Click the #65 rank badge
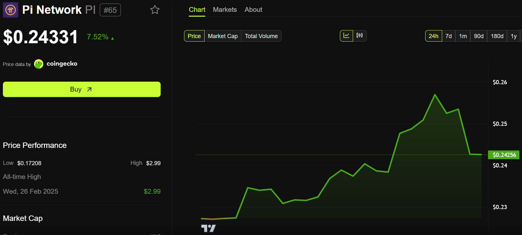Image resolution: width=522 pixels, height=235 pixels. point(110,10)
